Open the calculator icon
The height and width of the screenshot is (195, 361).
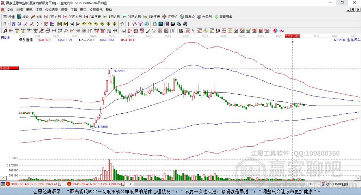click(x=160, y=24)
